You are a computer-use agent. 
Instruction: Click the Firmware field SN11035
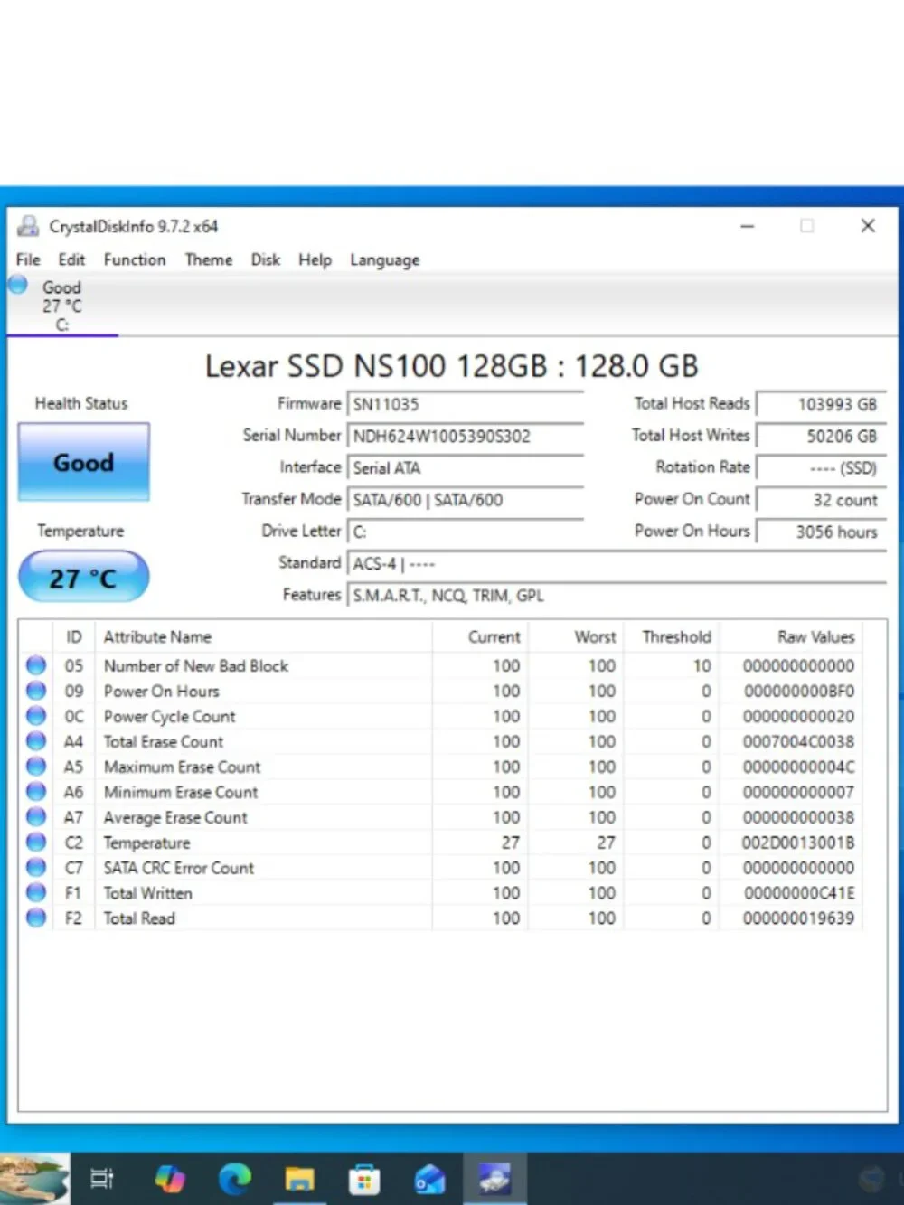coord(466,404)
